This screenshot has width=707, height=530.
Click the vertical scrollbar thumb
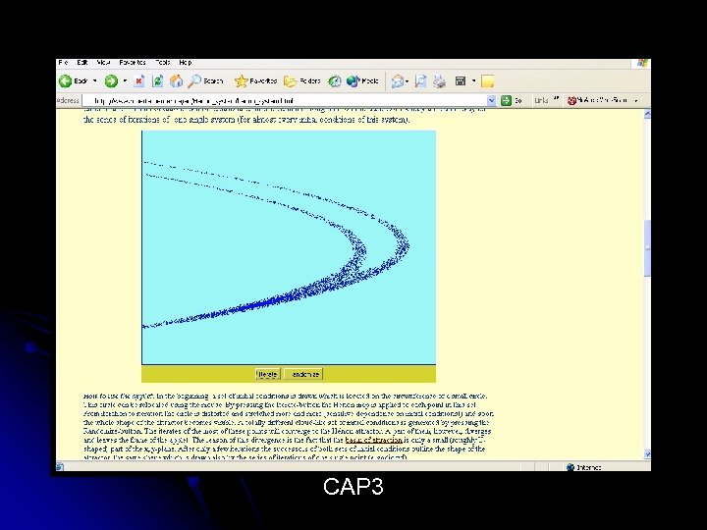[x=647, y=248]
